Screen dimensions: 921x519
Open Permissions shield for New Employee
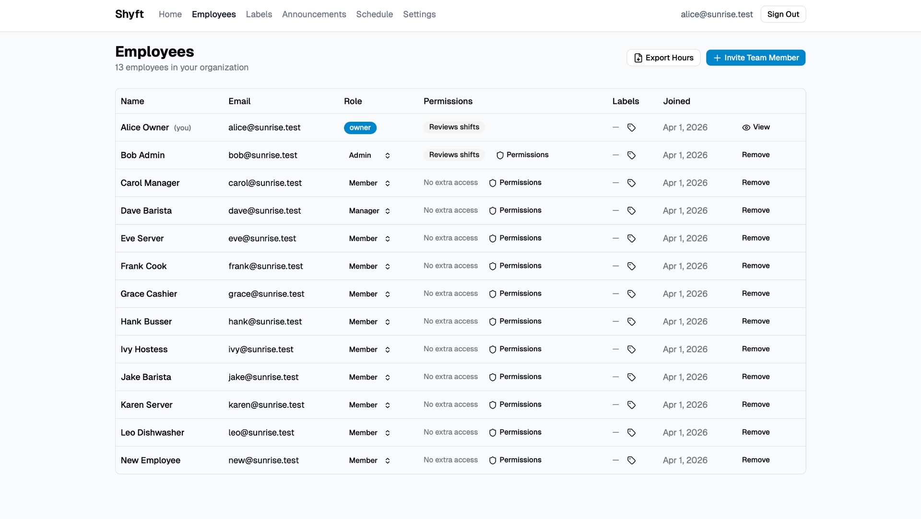(x=515, y=460)
